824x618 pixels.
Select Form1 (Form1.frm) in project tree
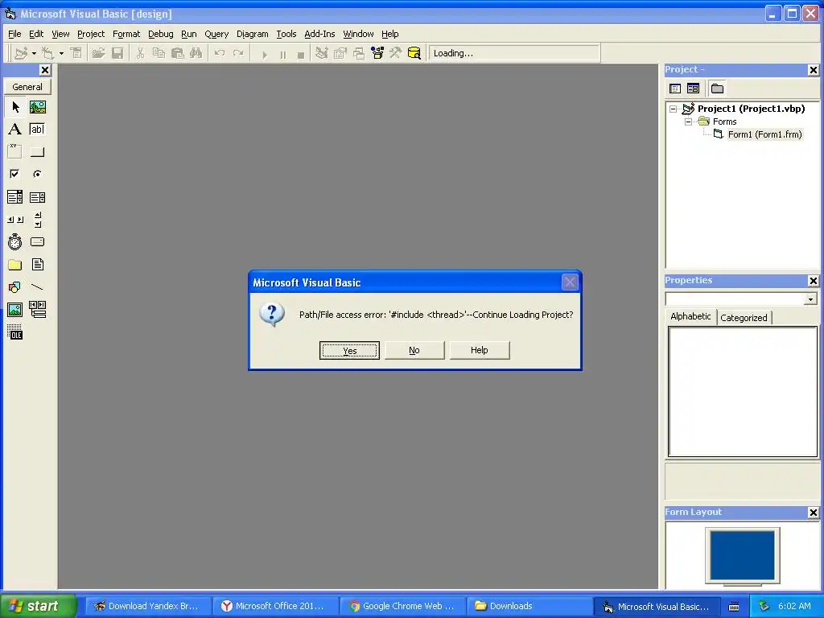click(x=764, y=134)
